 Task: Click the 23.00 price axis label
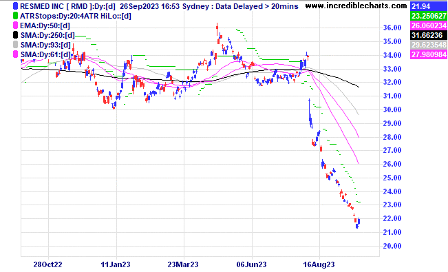[x=392, y=205]
